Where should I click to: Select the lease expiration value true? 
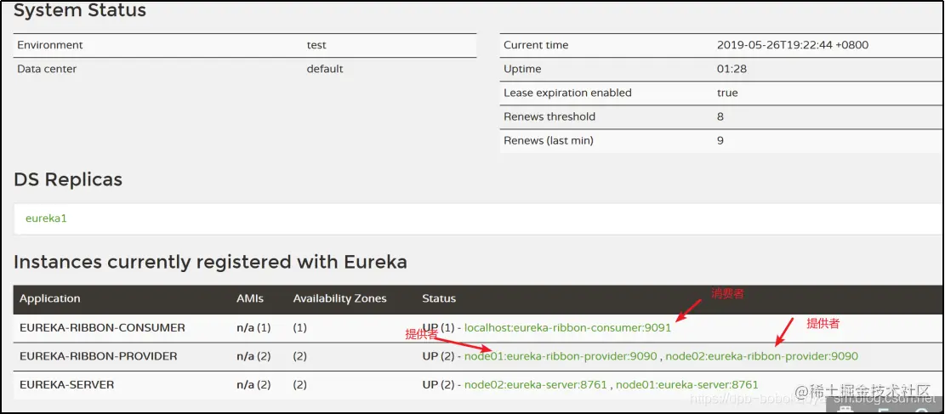point(727,93)
